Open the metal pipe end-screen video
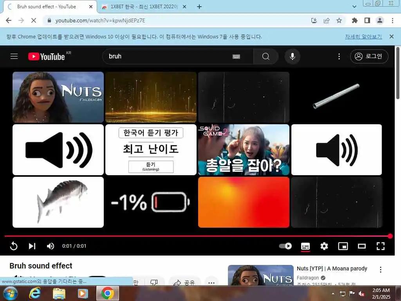 pyautogui.click(x=336, y=97)
